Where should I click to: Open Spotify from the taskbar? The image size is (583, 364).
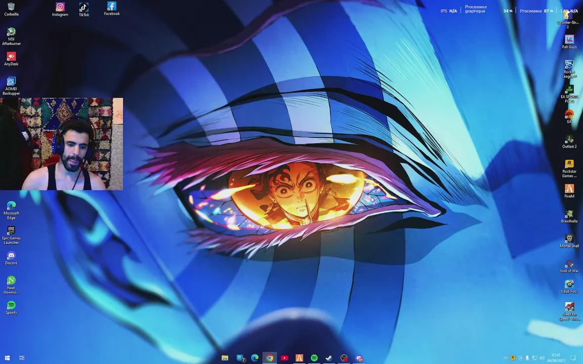coord(314,358)
